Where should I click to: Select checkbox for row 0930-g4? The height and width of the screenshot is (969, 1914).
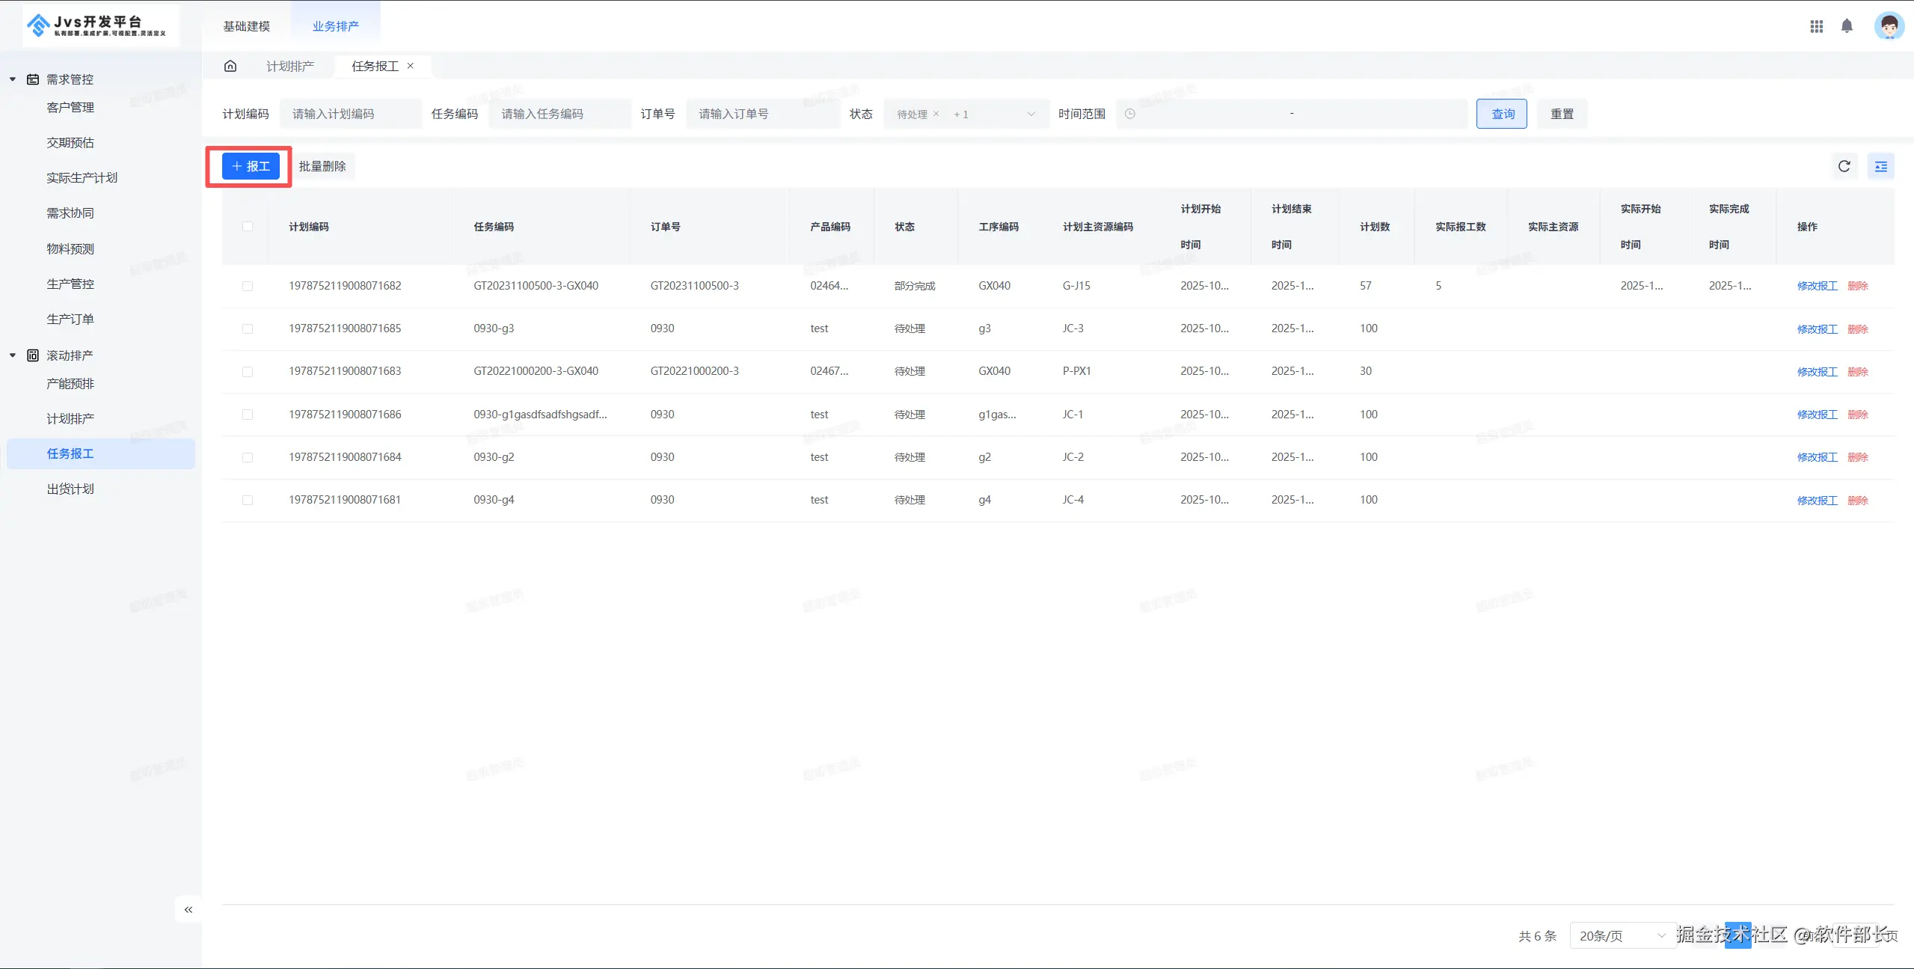point(248,500)
